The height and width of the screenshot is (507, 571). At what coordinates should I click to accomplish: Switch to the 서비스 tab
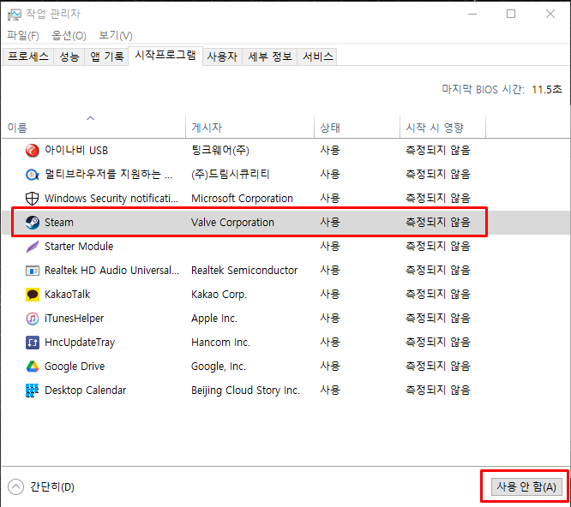pos(317,57)
